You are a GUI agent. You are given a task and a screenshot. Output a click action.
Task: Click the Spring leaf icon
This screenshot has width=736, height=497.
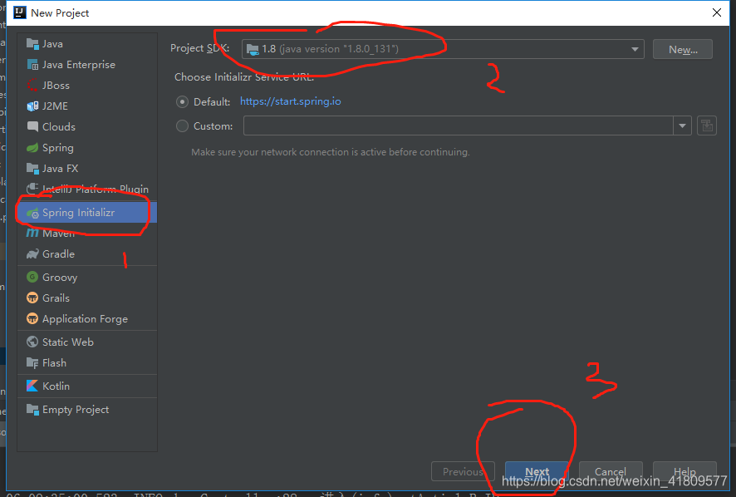coord(32,147)
